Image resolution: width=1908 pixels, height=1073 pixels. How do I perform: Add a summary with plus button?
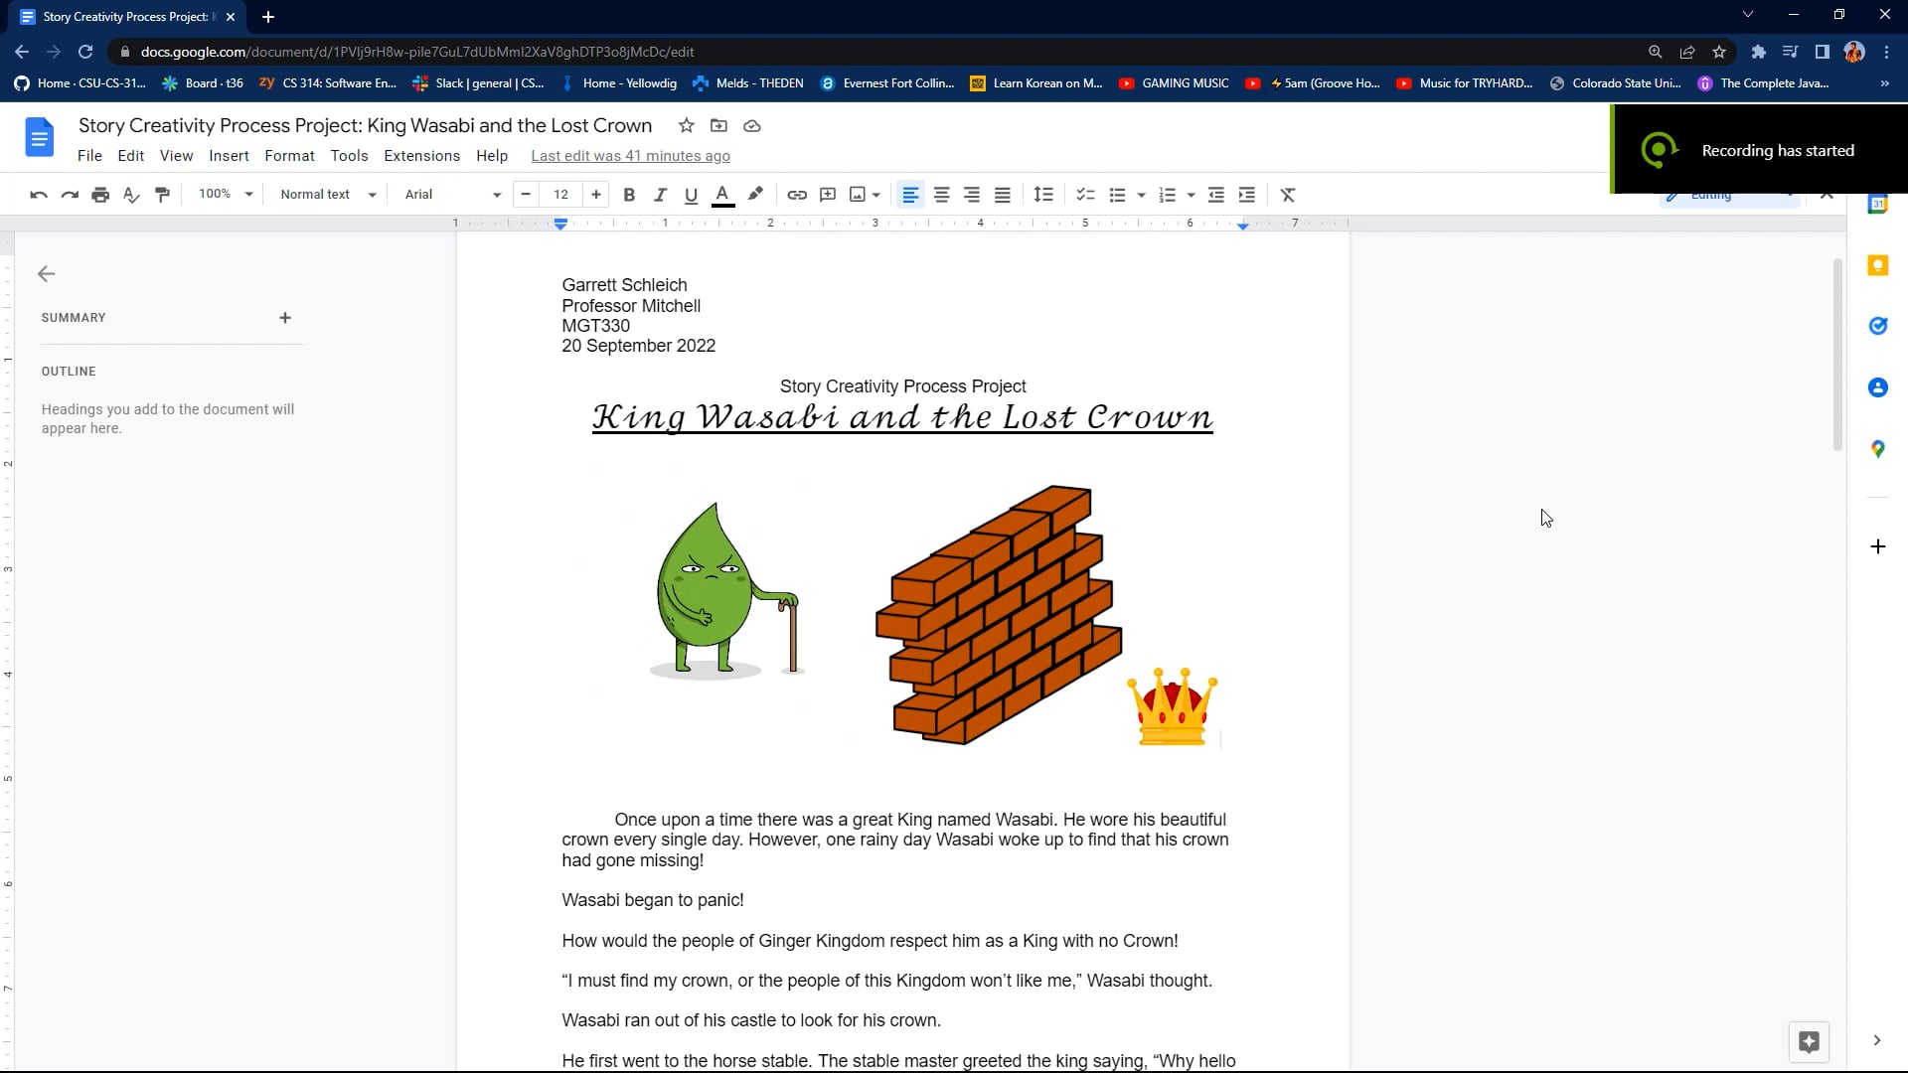[285, 318]
